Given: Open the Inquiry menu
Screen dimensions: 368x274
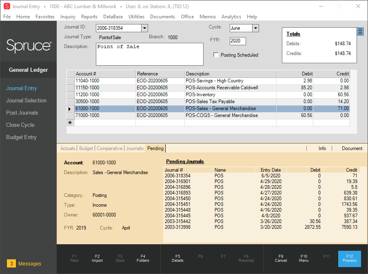Looking at the screenshot, I should (68, 17).
